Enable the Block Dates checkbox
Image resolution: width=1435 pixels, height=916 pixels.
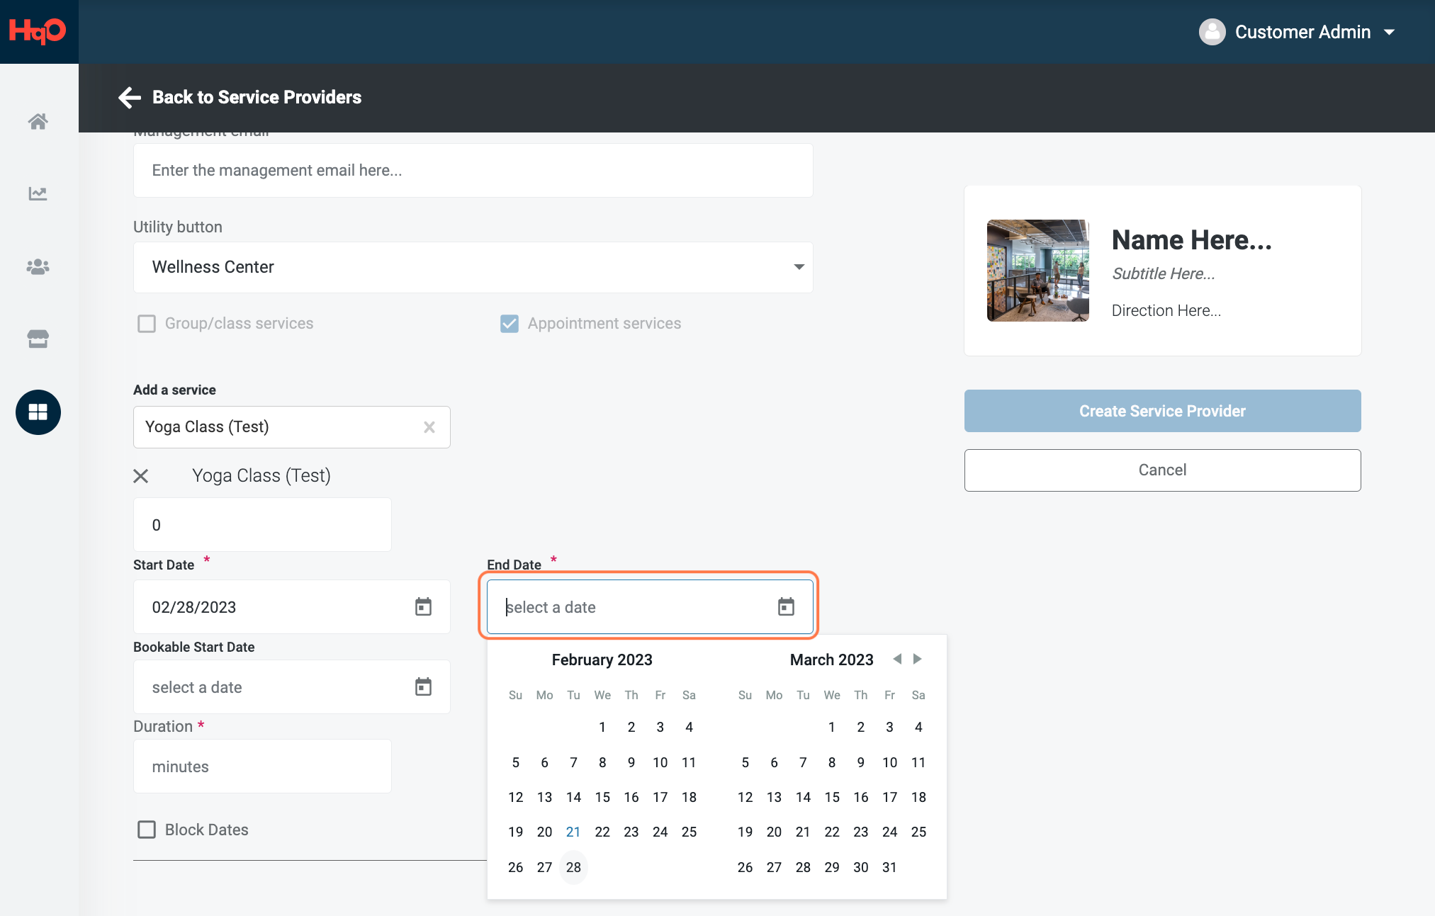tap(147, 830)
